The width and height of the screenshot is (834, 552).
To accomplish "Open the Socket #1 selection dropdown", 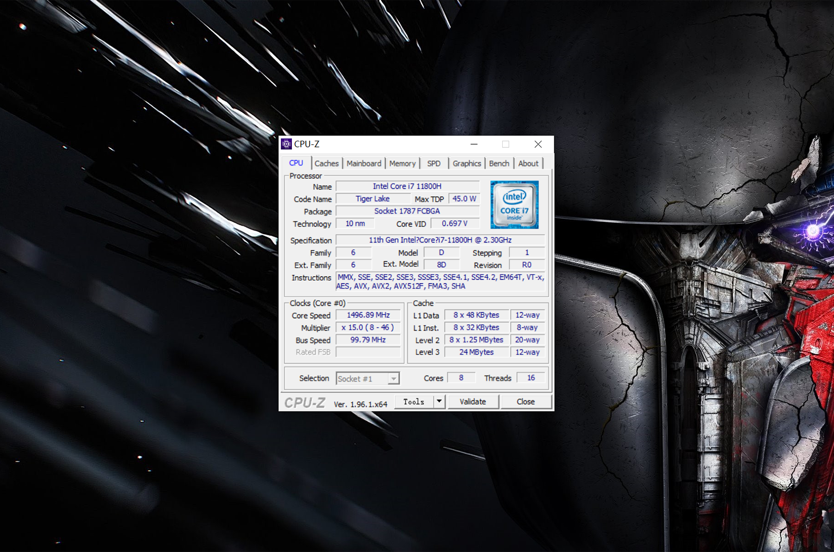I will 367,378.
